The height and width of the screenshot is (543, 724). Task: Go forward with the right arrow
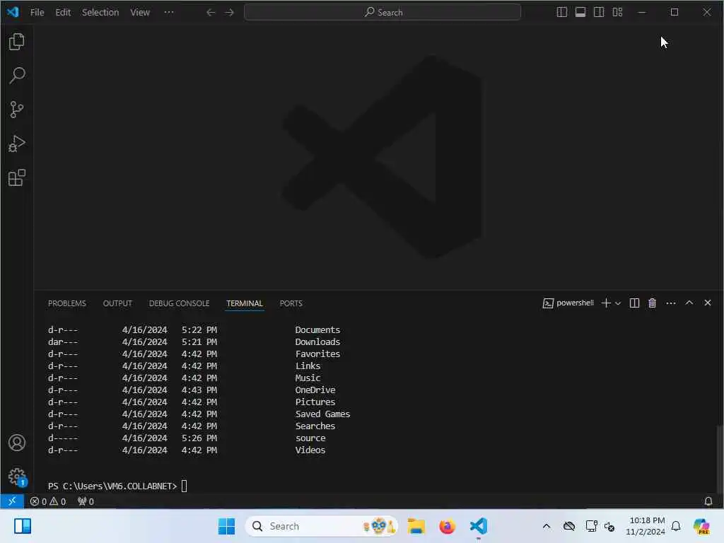pos(230,13)
